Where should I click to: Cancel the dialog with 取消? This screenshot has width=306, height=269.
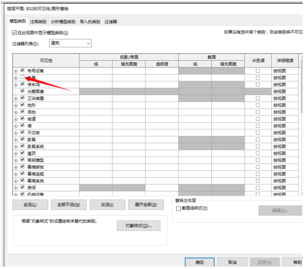pyautogui.click(x=233, y=262)
